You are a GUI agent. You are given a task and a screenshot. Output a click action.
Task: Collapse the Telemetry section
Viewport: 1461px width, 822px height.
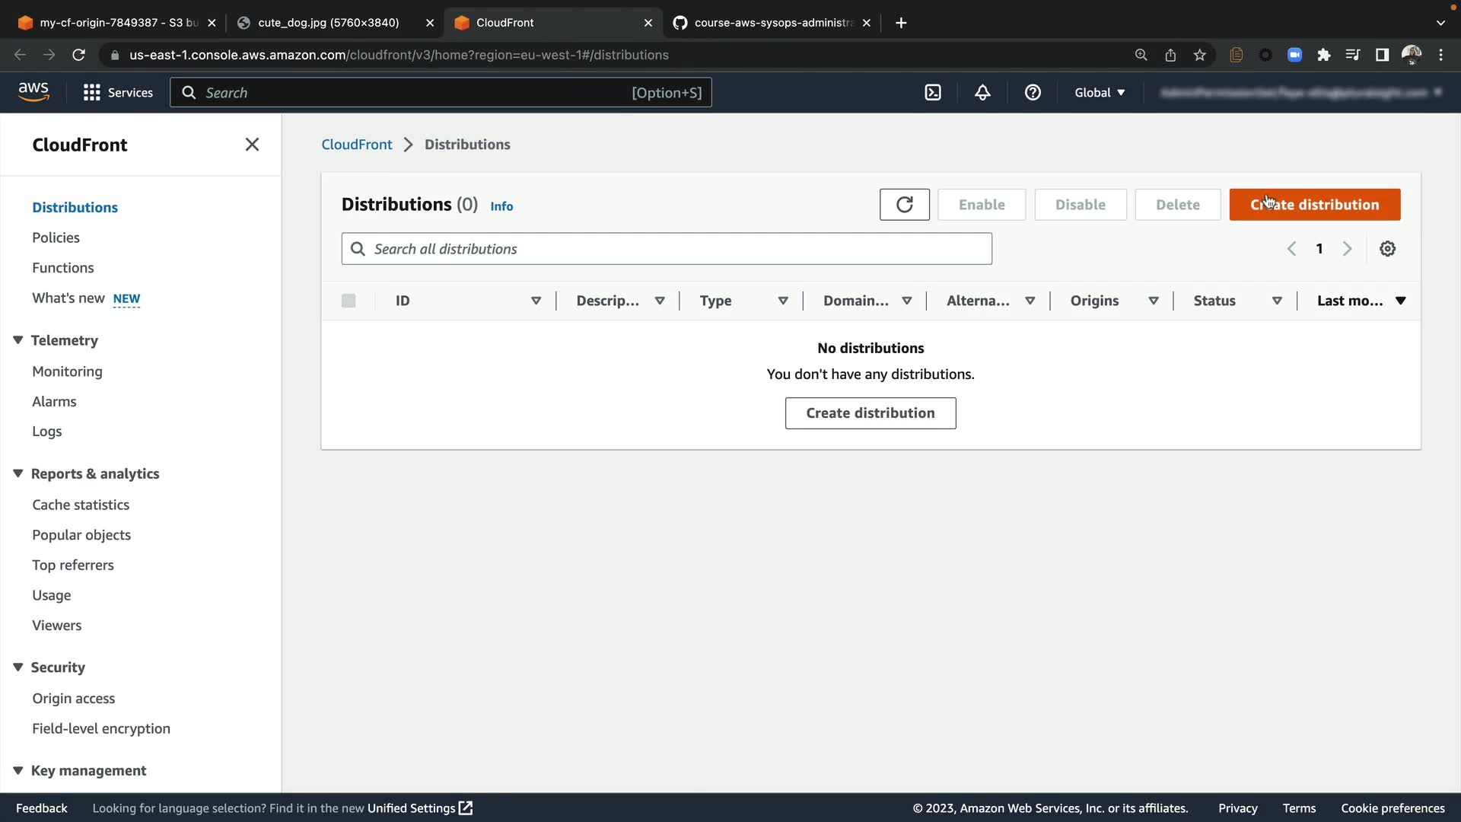[x=18, y=340]
